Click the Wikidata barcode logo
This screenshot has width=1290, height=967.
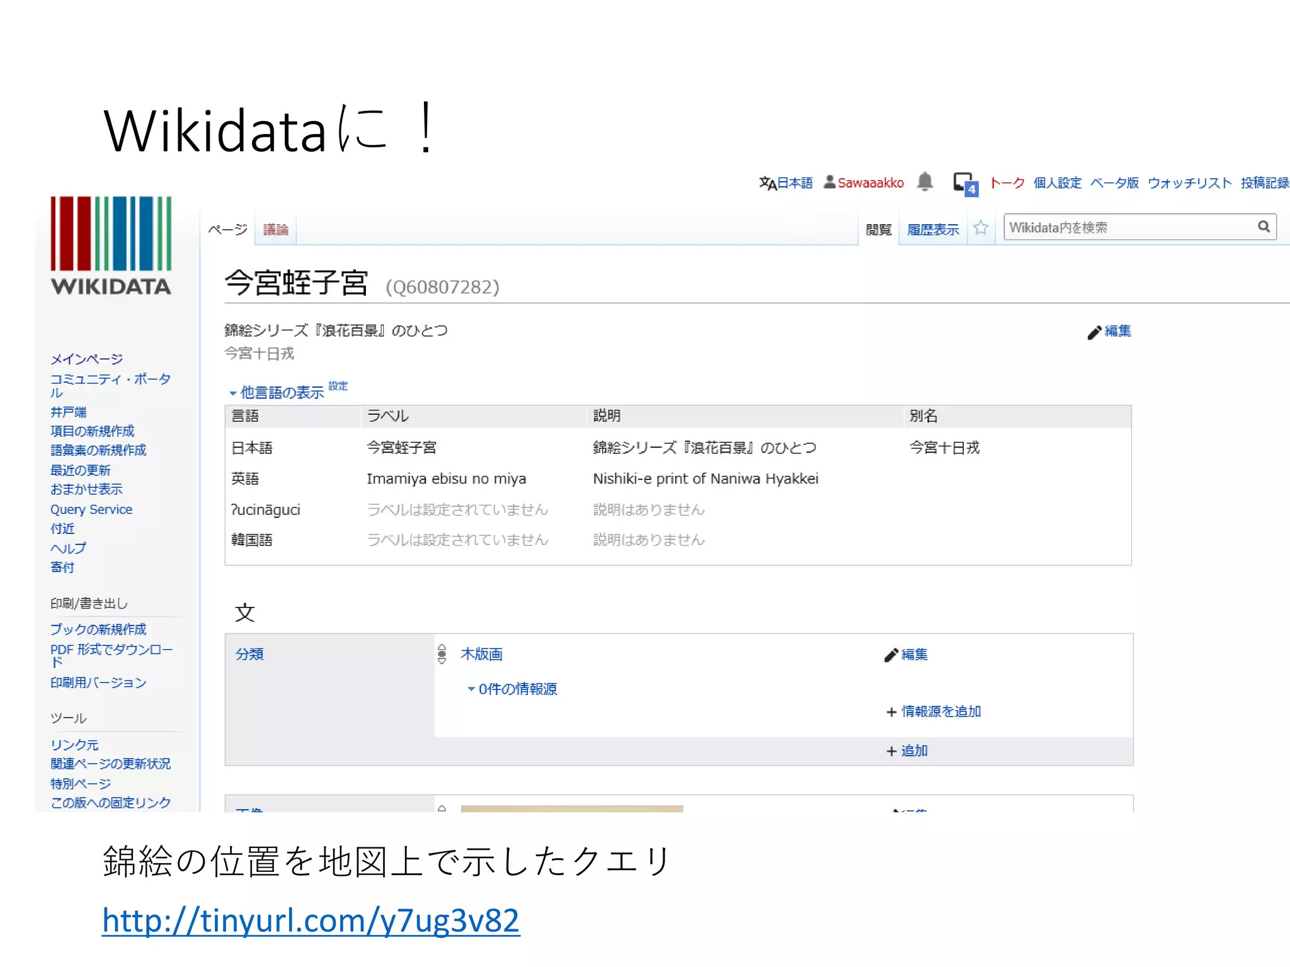[111, 246]
